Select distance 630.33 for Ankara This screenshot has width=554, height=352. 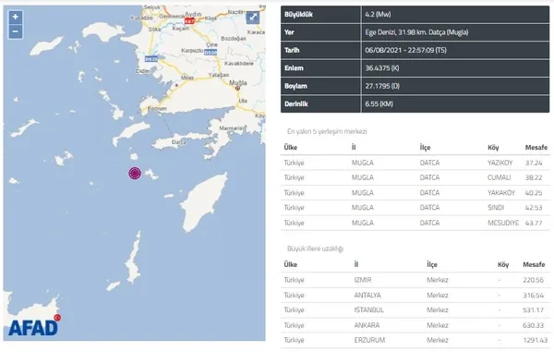(x=533, y=325)
